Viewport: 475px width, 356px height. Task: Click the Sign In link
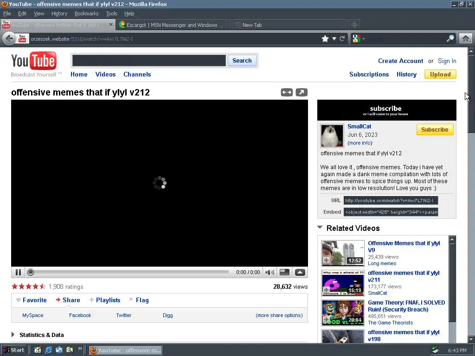447,61
